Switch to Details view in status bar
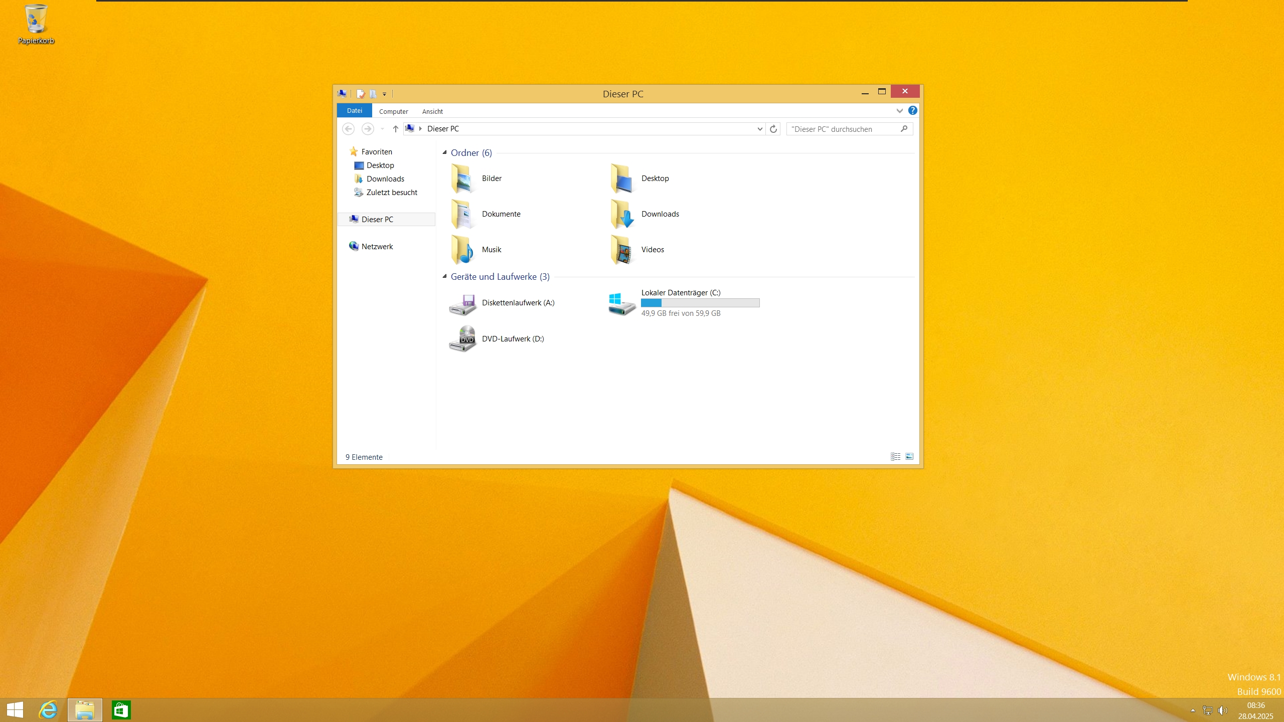This screenshot has width=1284, height=722. [x=895, y=457]
